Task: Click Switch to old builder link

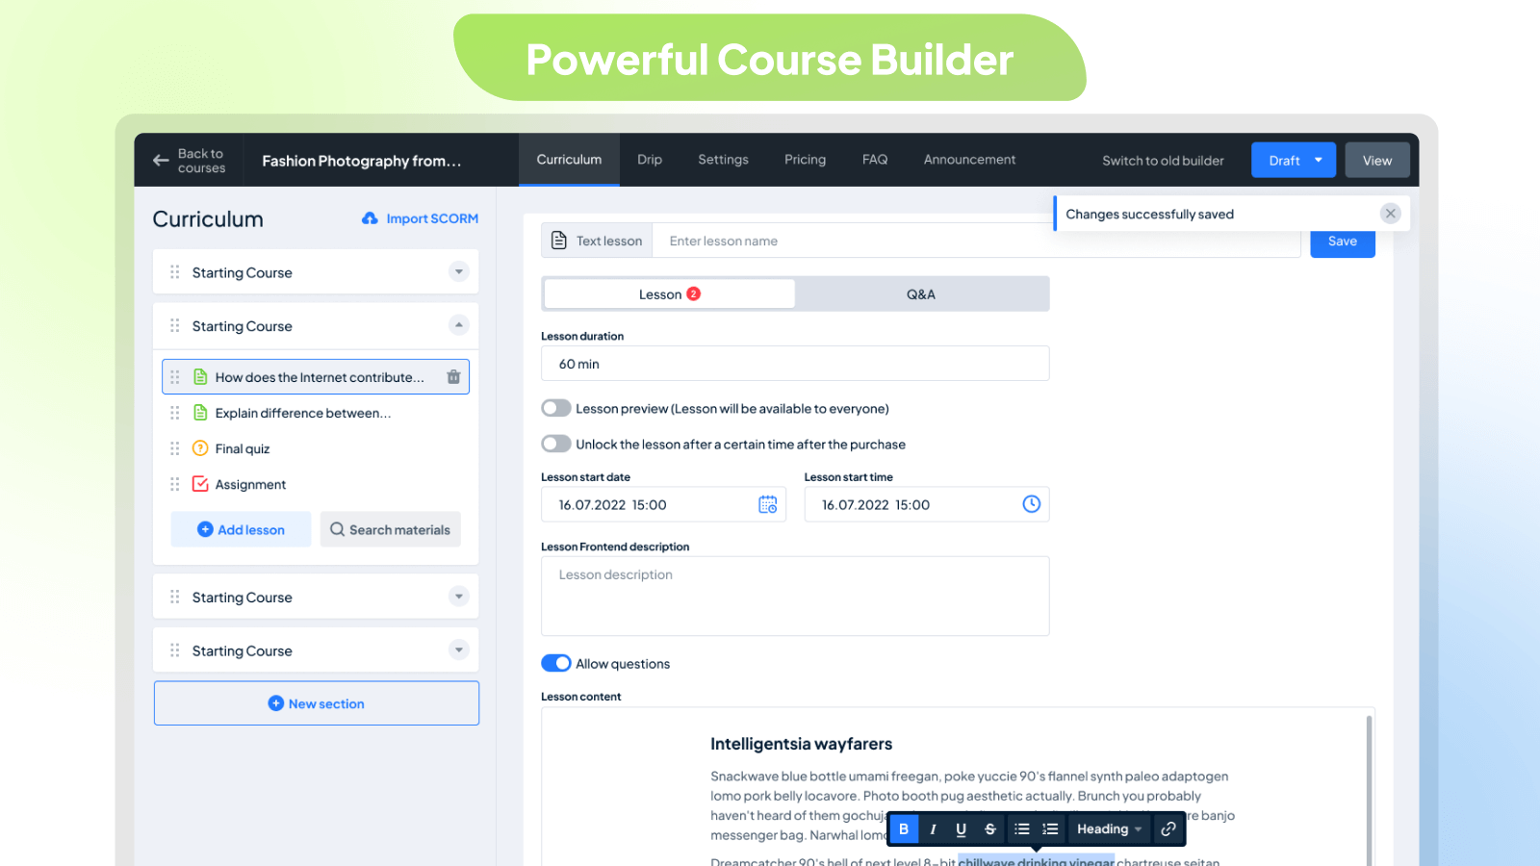Action: click(x=1163, y=161)
